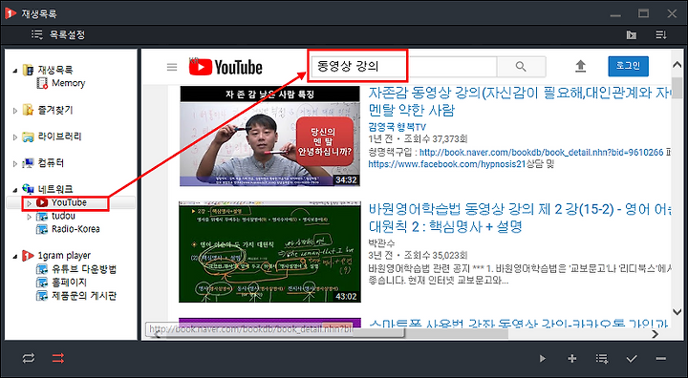
Task: Open the 자존감 동영상 강의 video thumbnail
Action: coord(269,136)
